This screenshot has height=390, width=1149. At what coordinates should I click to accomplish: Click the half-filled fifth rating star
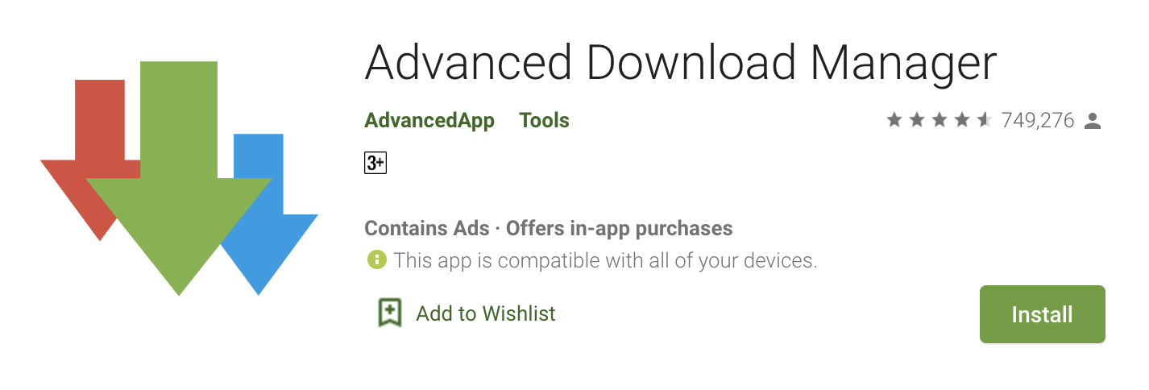(x=985, y=121)
